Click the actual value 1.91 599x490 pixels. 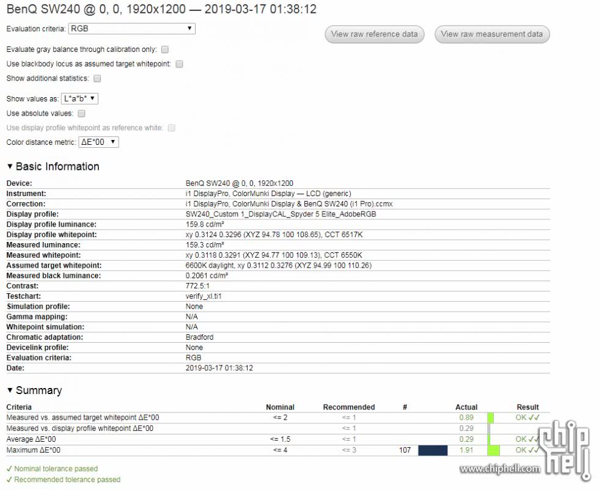pyautogui.click(x=466, y=451)
